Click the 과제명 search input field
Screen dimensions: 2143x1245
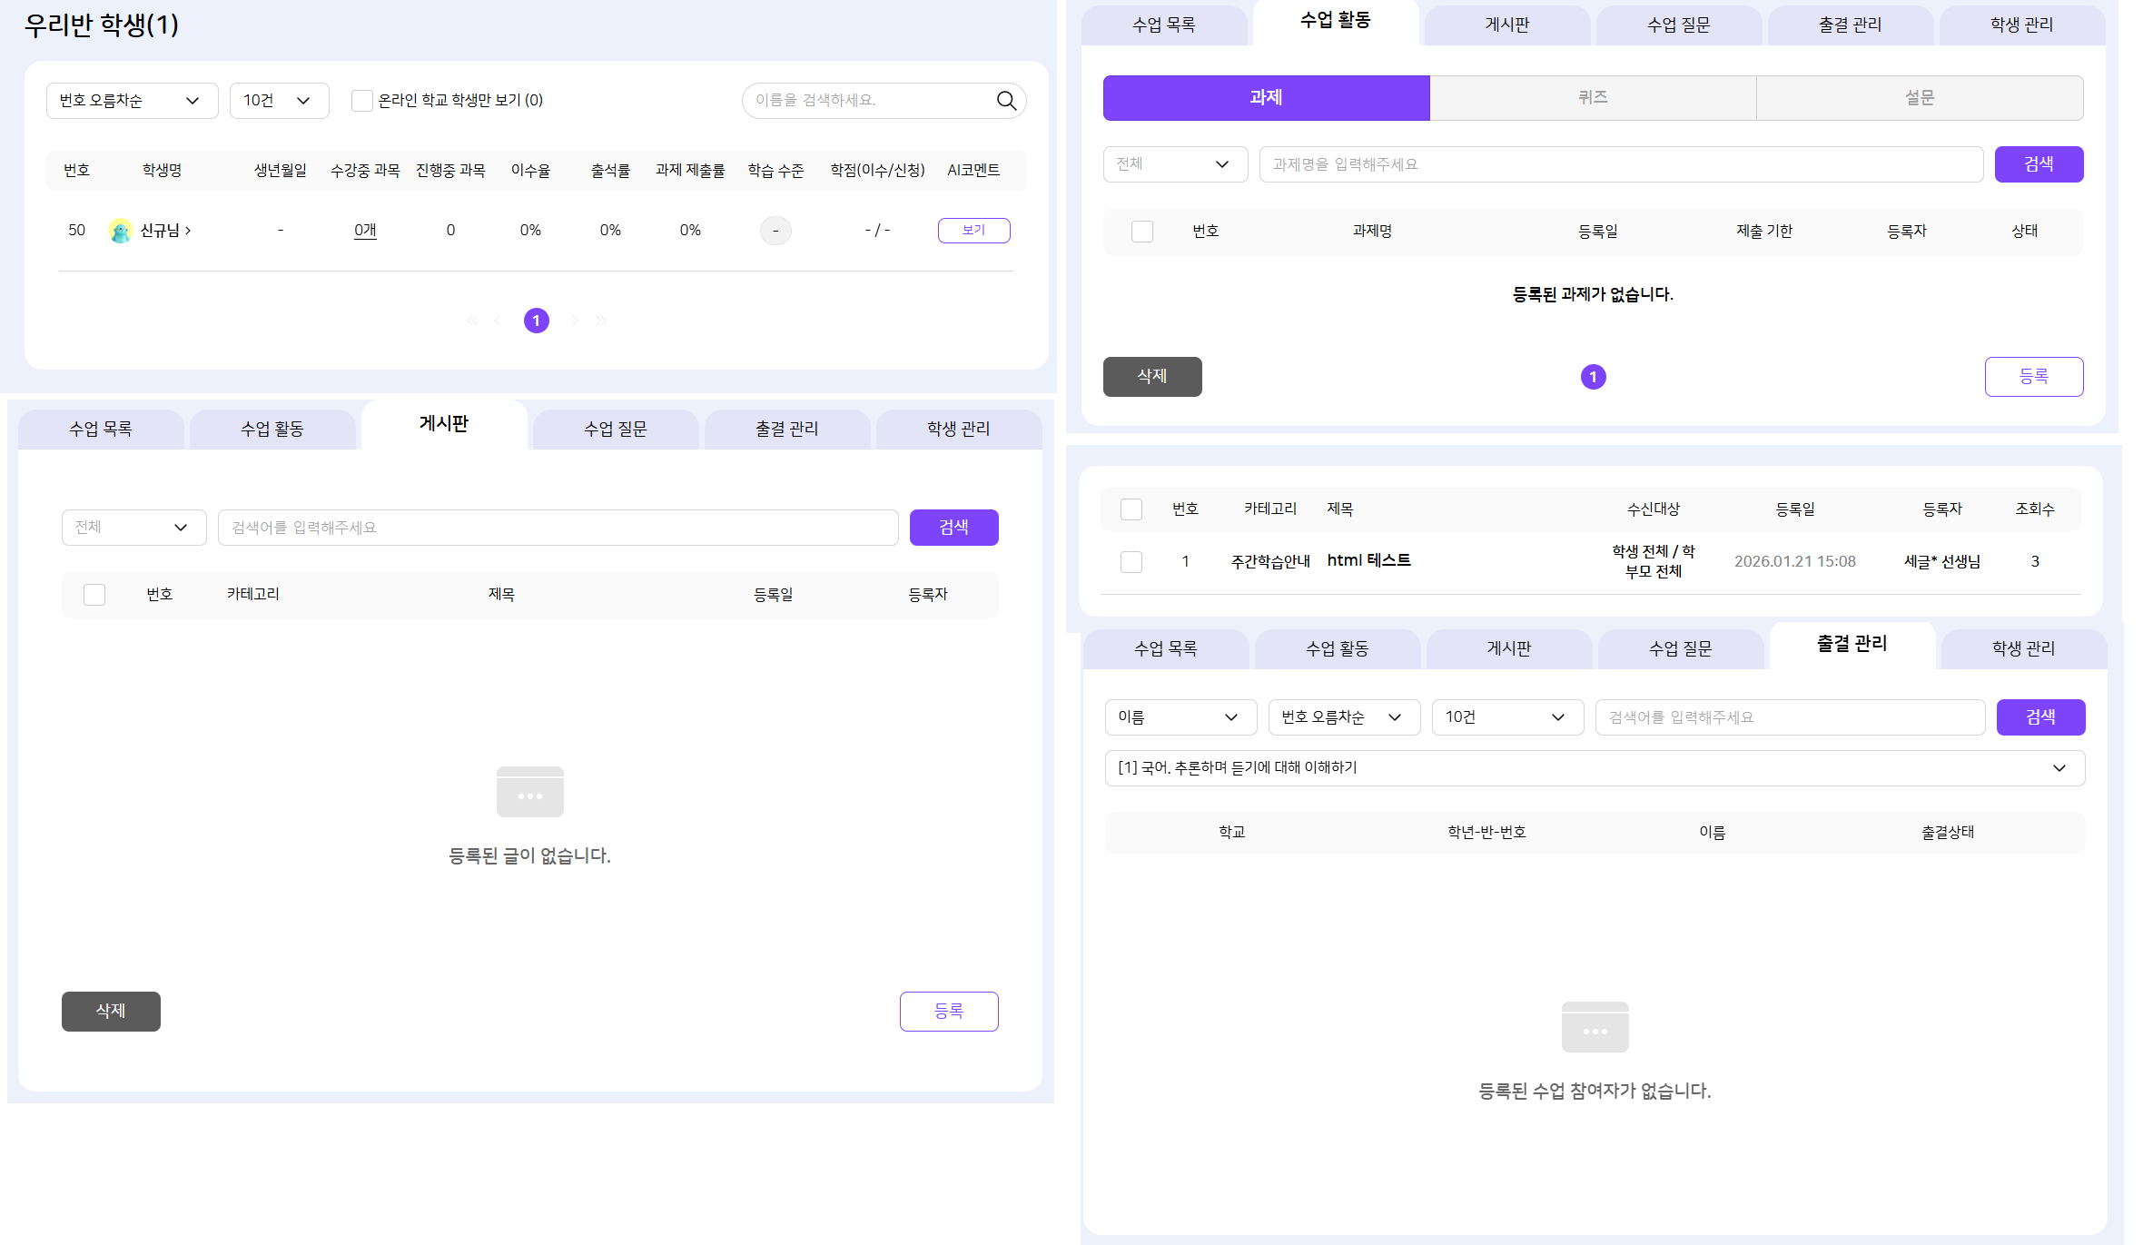pyautogui.click(x=1620, y=164)
